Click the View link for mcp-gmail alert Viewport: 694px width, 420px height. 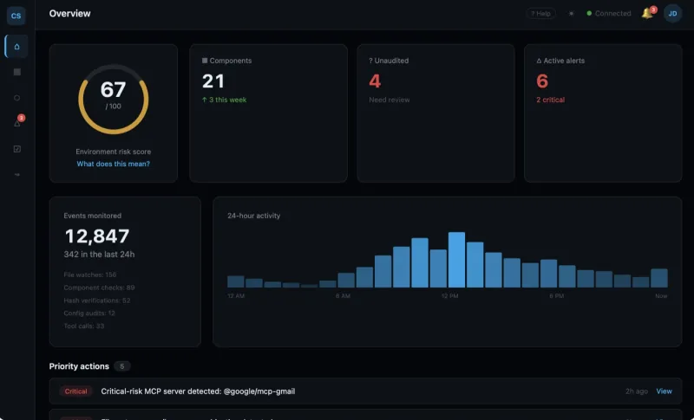click(664, 391)
